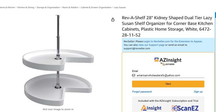
Task: Click the email address input field
Action: (170, 75)
